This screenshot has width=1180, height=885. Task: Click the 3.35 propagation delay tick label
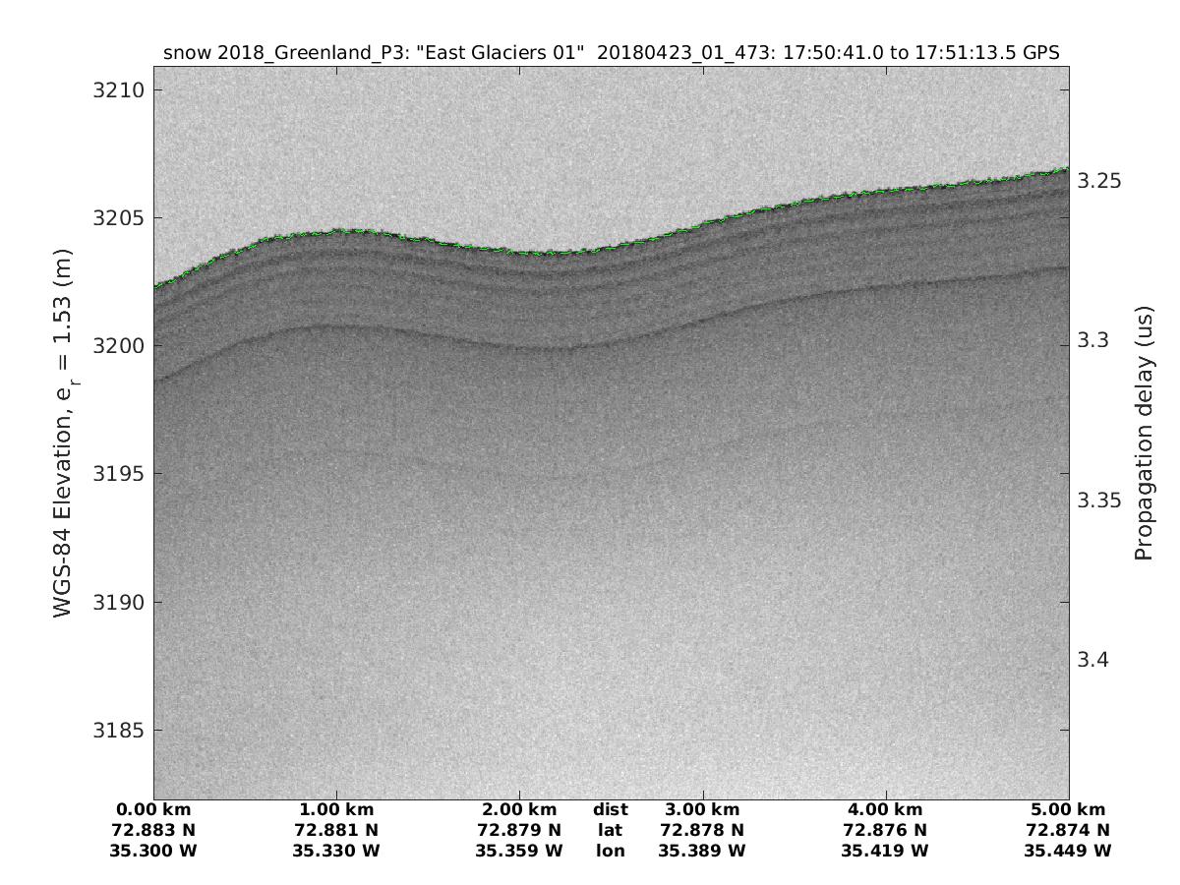pyautogui.click(x=1099, y=500)
